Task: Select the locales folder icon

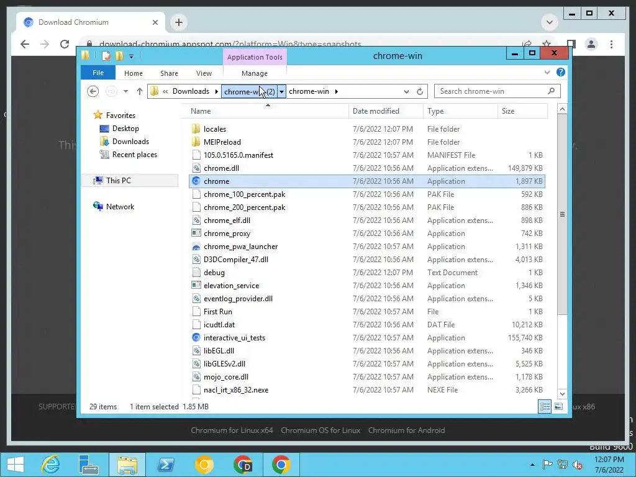Action: [x=196, y=129]
